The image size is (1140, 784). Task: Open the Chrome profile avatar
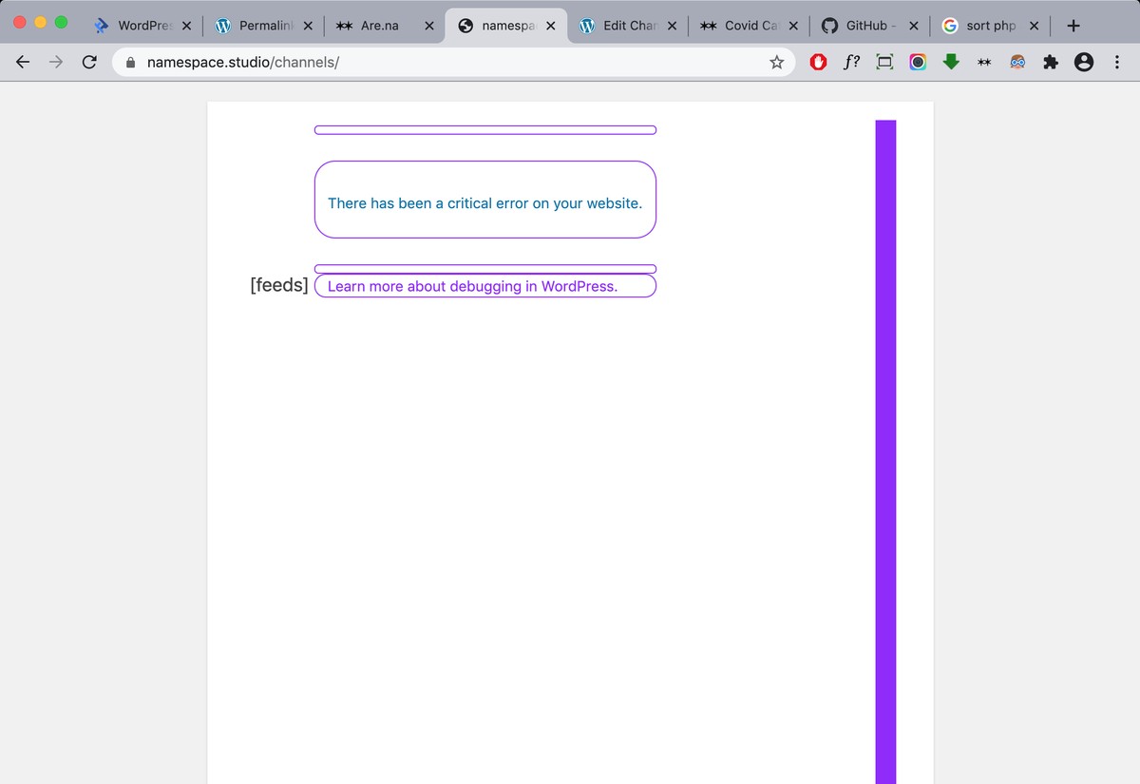click(1083, 63)
